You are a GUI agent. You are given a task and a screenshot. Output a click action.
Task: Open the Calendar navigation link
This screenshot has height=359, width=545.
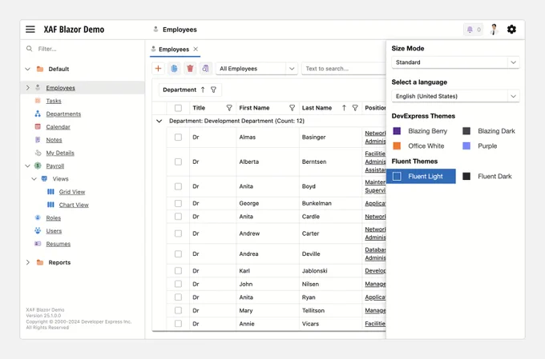pyautogui.click(x=58, y=127)
